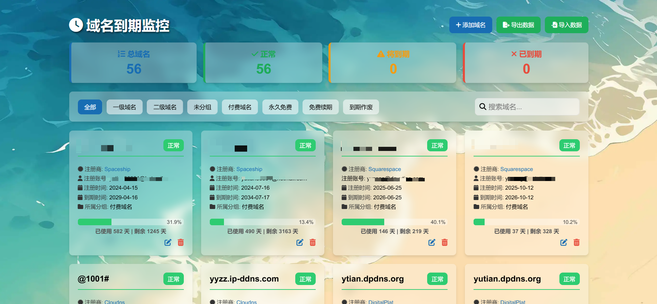Filter by 到期作废 group
The width and height of the screenshot is (657, 304).
click(361, 107)
